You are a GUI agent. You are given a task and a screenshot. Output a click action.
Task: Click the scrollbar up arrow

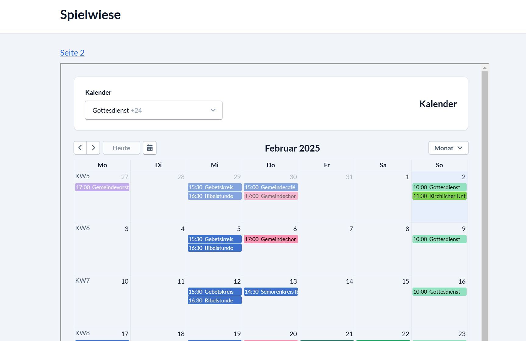tap(485, 68)
